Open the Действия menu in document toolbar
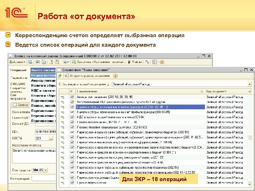Screen dimensions: 255x191 tap(17, 62)
